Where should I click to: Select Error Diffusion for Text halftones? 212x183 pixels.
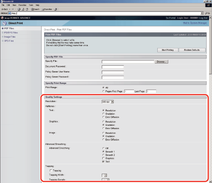pyautogui.click(x=103, y=117)
